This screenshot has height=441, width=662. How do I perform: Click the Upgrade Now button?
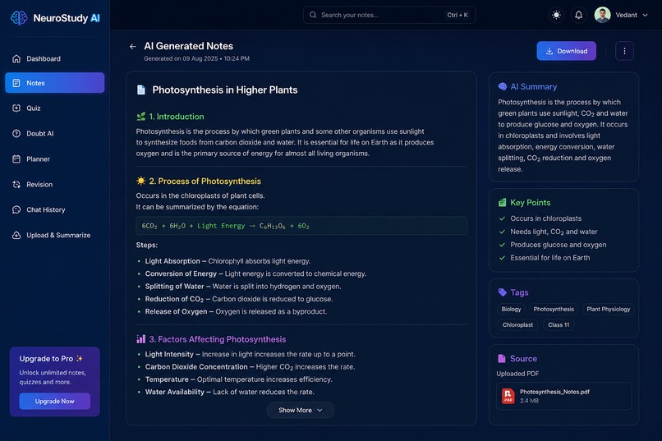click(54, 402)
